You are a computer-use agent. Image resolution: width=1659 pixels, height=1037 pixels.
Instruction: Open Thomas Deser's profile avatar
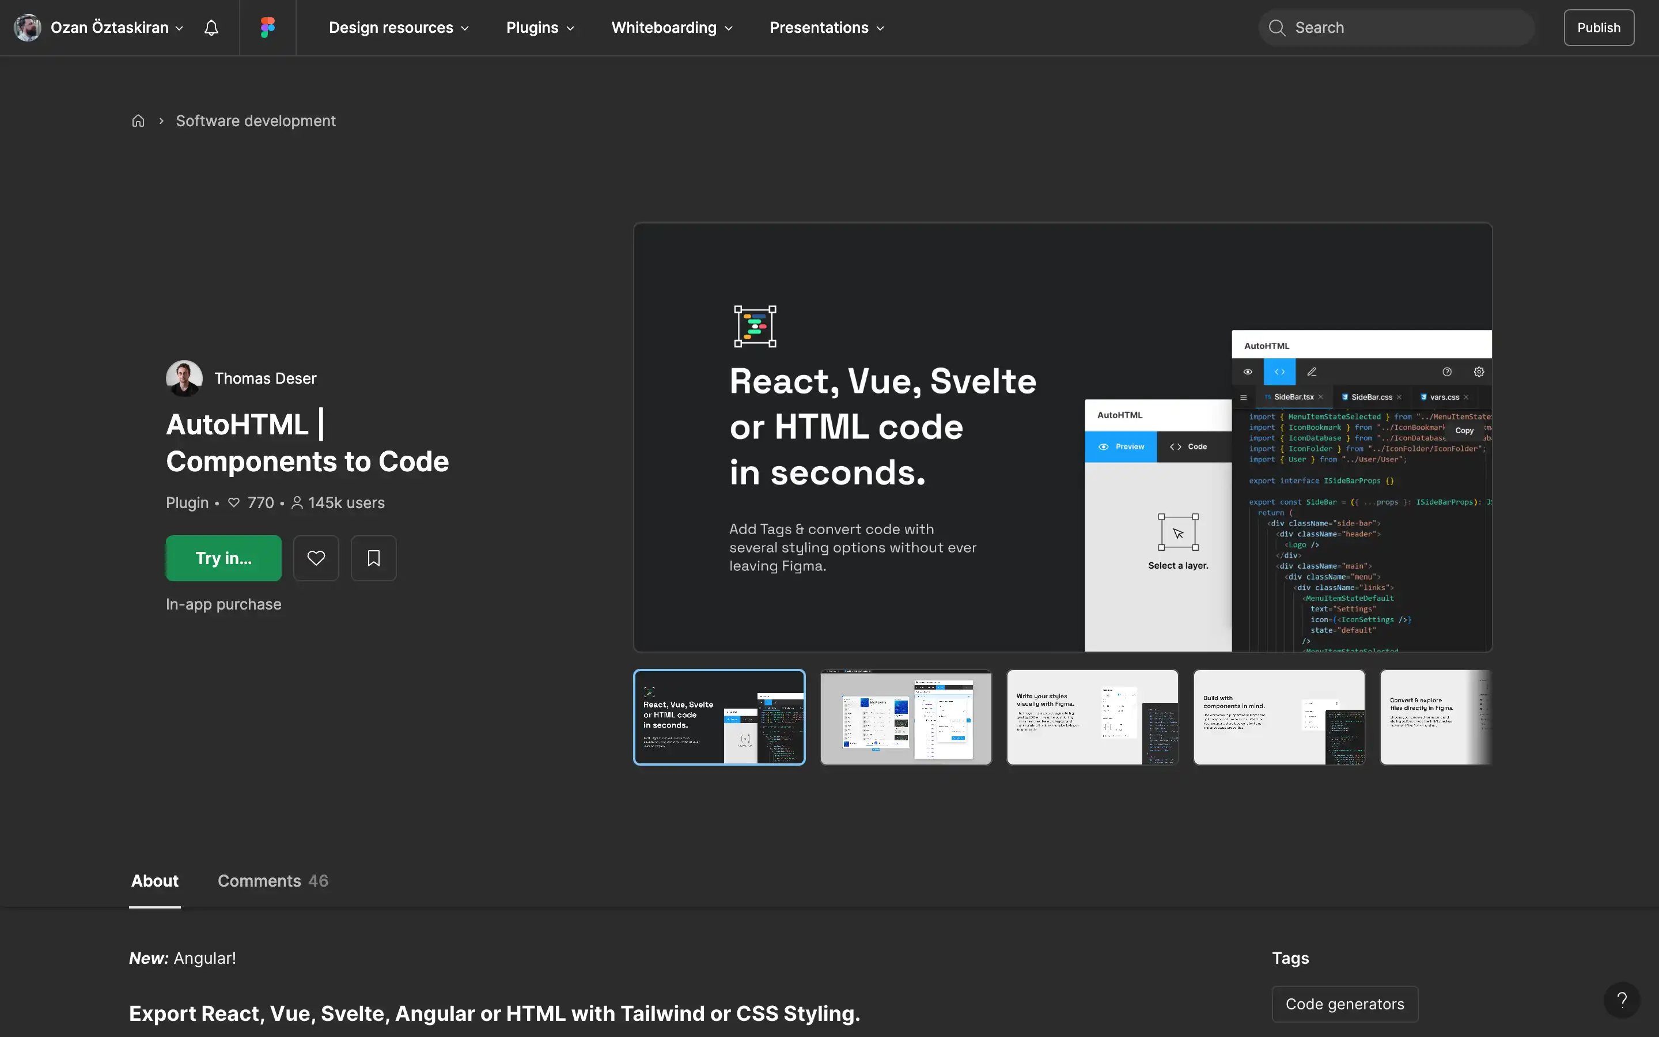click(x=184, y=378)
